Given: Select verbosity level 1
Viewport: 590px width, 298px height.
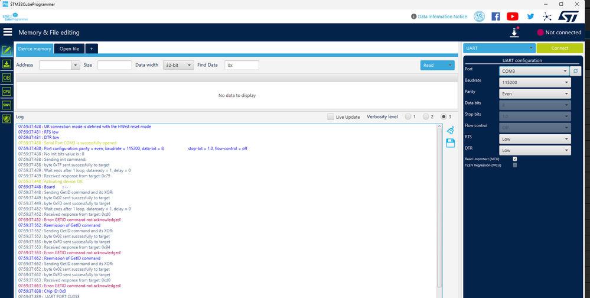Looking at the screenshot, I should coord(408,117).
